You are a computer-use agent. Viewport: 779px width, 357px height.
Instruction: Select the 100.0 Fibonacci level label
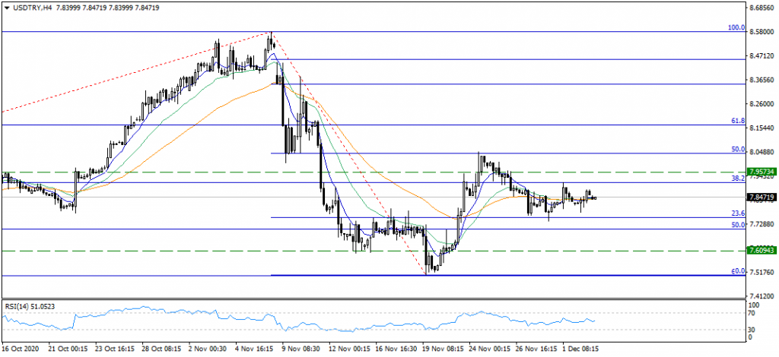pyautogui.click(x=736, y=27)
